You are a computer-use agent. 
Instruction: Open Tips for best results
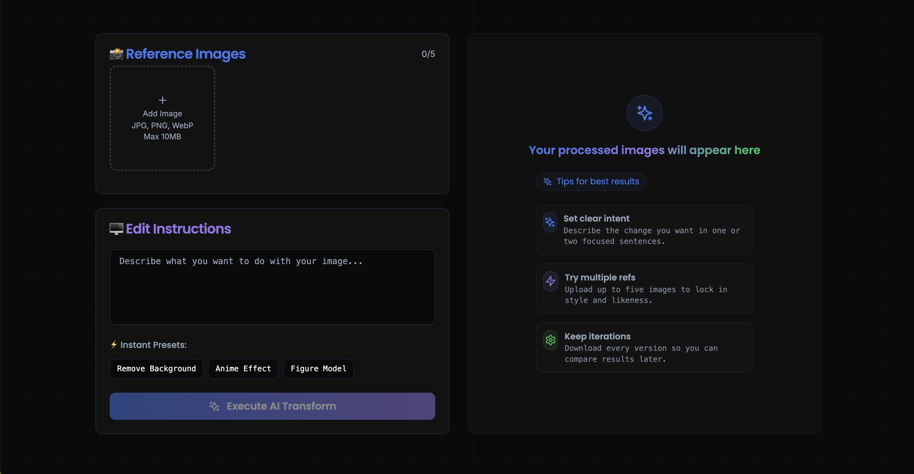(597, 182)
